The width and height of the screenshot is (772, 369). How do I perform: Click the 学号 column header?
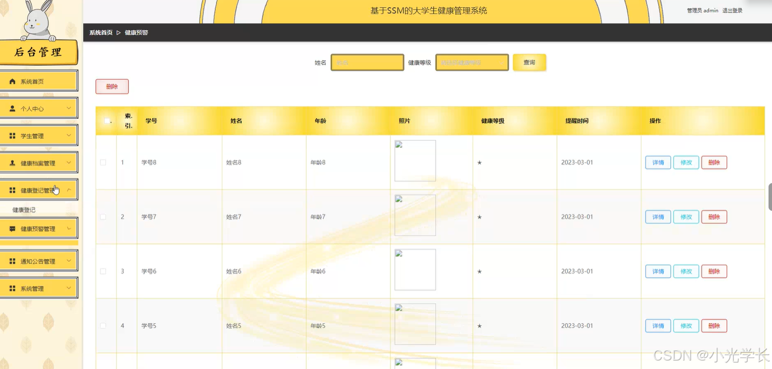click(151, 121)
